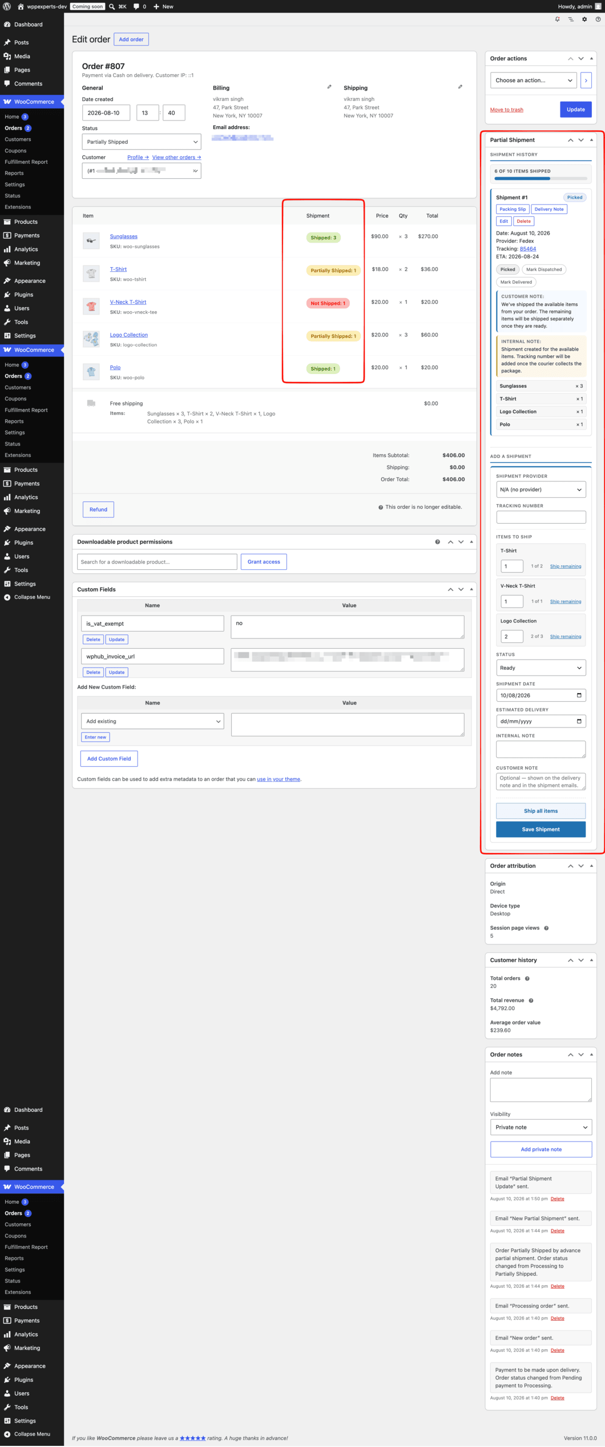Screen dimensions: 605x1447
Task: Open the settings gear icon below admin bar
Action: pos(584,19)
